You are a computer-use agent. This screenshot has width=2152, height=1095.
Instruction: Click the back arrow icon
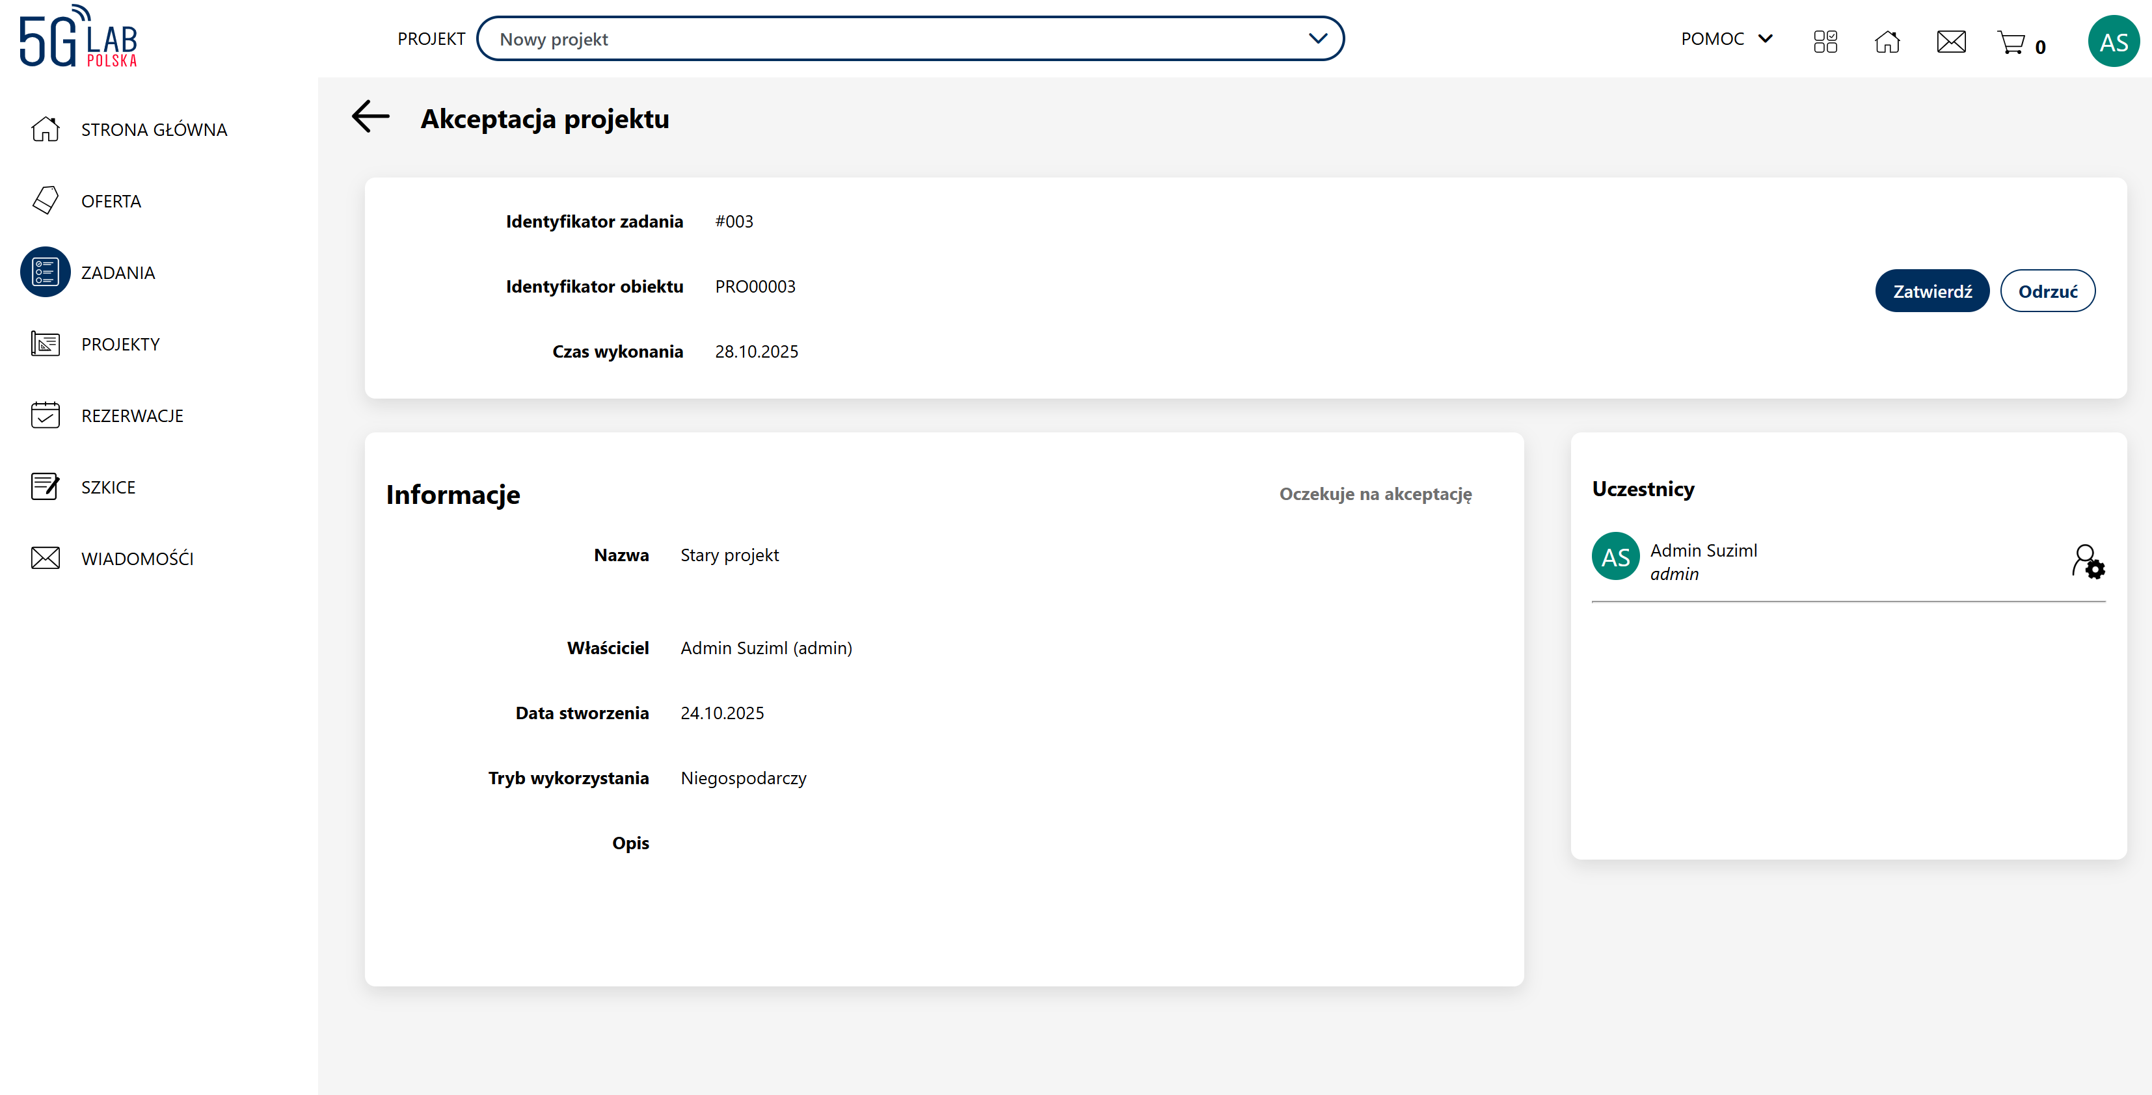point(371,117)
